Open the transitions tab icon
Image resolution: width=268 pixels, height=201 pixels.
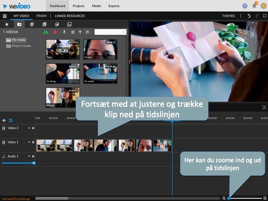[x=57, y=24]
